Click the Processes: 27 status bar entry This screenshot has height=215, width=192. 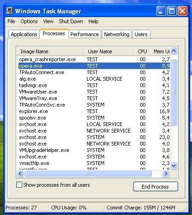point(21,208)
